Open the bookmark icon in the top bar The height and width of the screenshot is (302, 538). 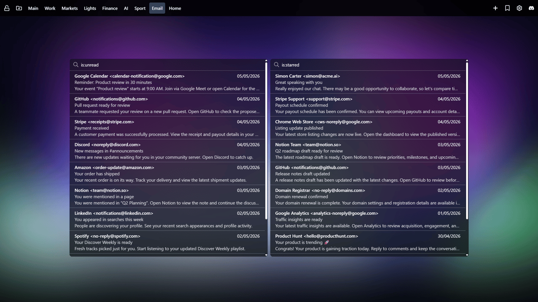[507, 8]
